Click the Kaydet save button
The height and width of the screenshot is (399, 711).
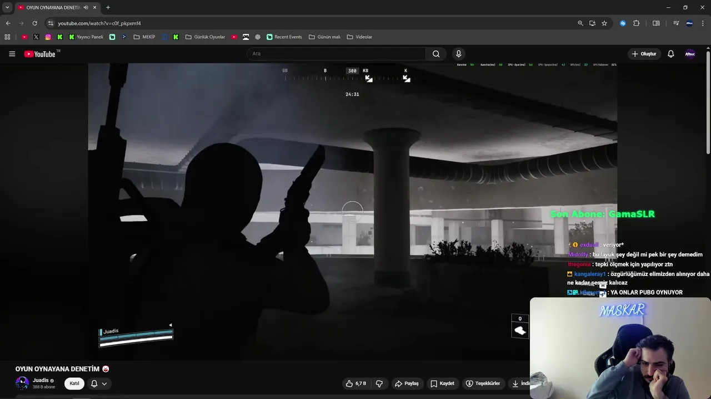click(443, 383)
